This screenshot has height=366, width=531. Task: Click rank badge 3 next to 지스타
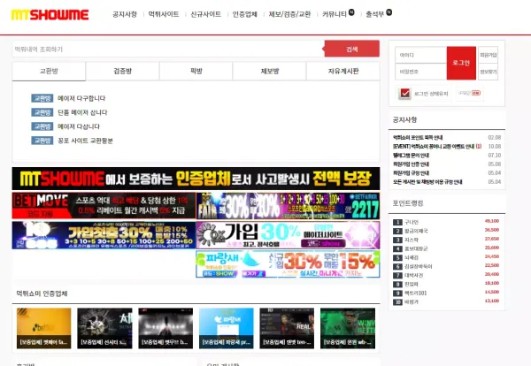pos(397,240)
